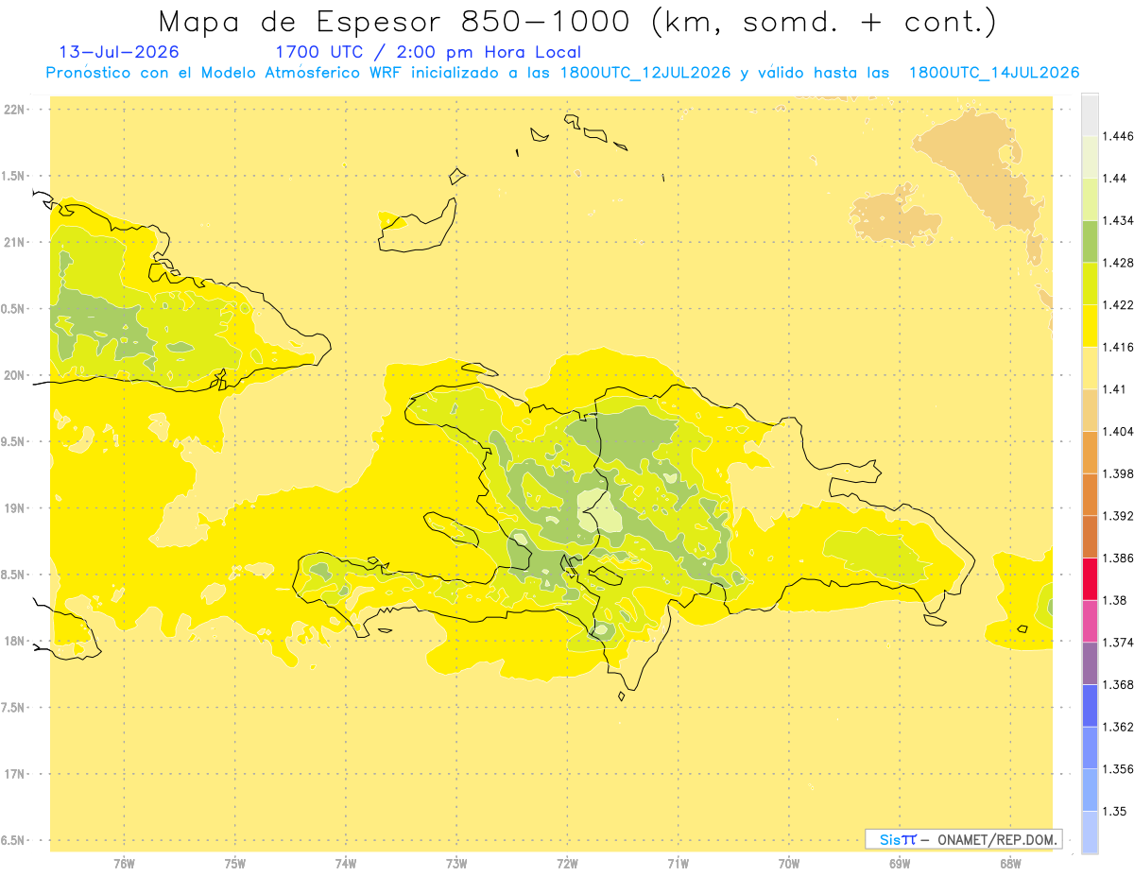Click the 19N latitude label

coord(16,508)
